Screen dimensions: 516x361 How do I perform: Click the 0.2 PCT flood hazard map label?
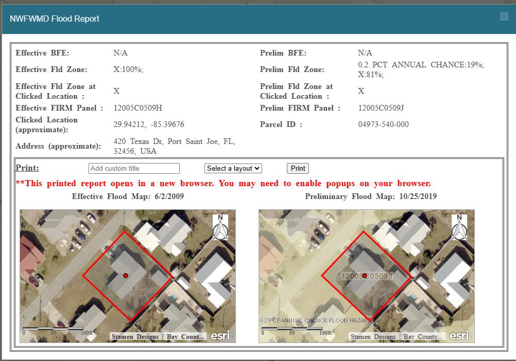[316, 320]
